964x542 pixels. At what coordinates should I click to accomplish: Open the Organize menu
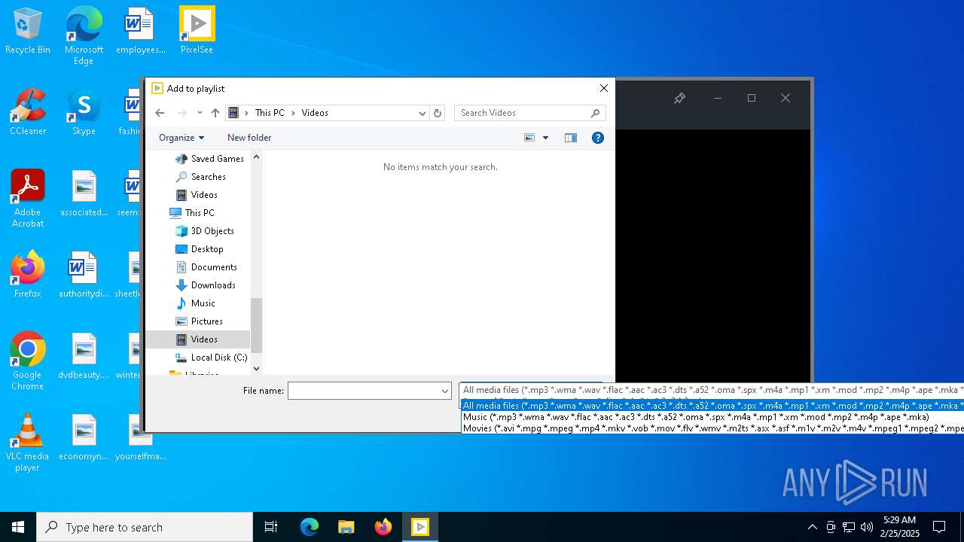point(182,138)
